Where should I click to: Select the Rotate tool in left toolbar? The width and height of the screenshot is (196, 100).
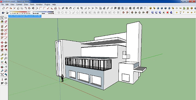[x=2, y=46]
